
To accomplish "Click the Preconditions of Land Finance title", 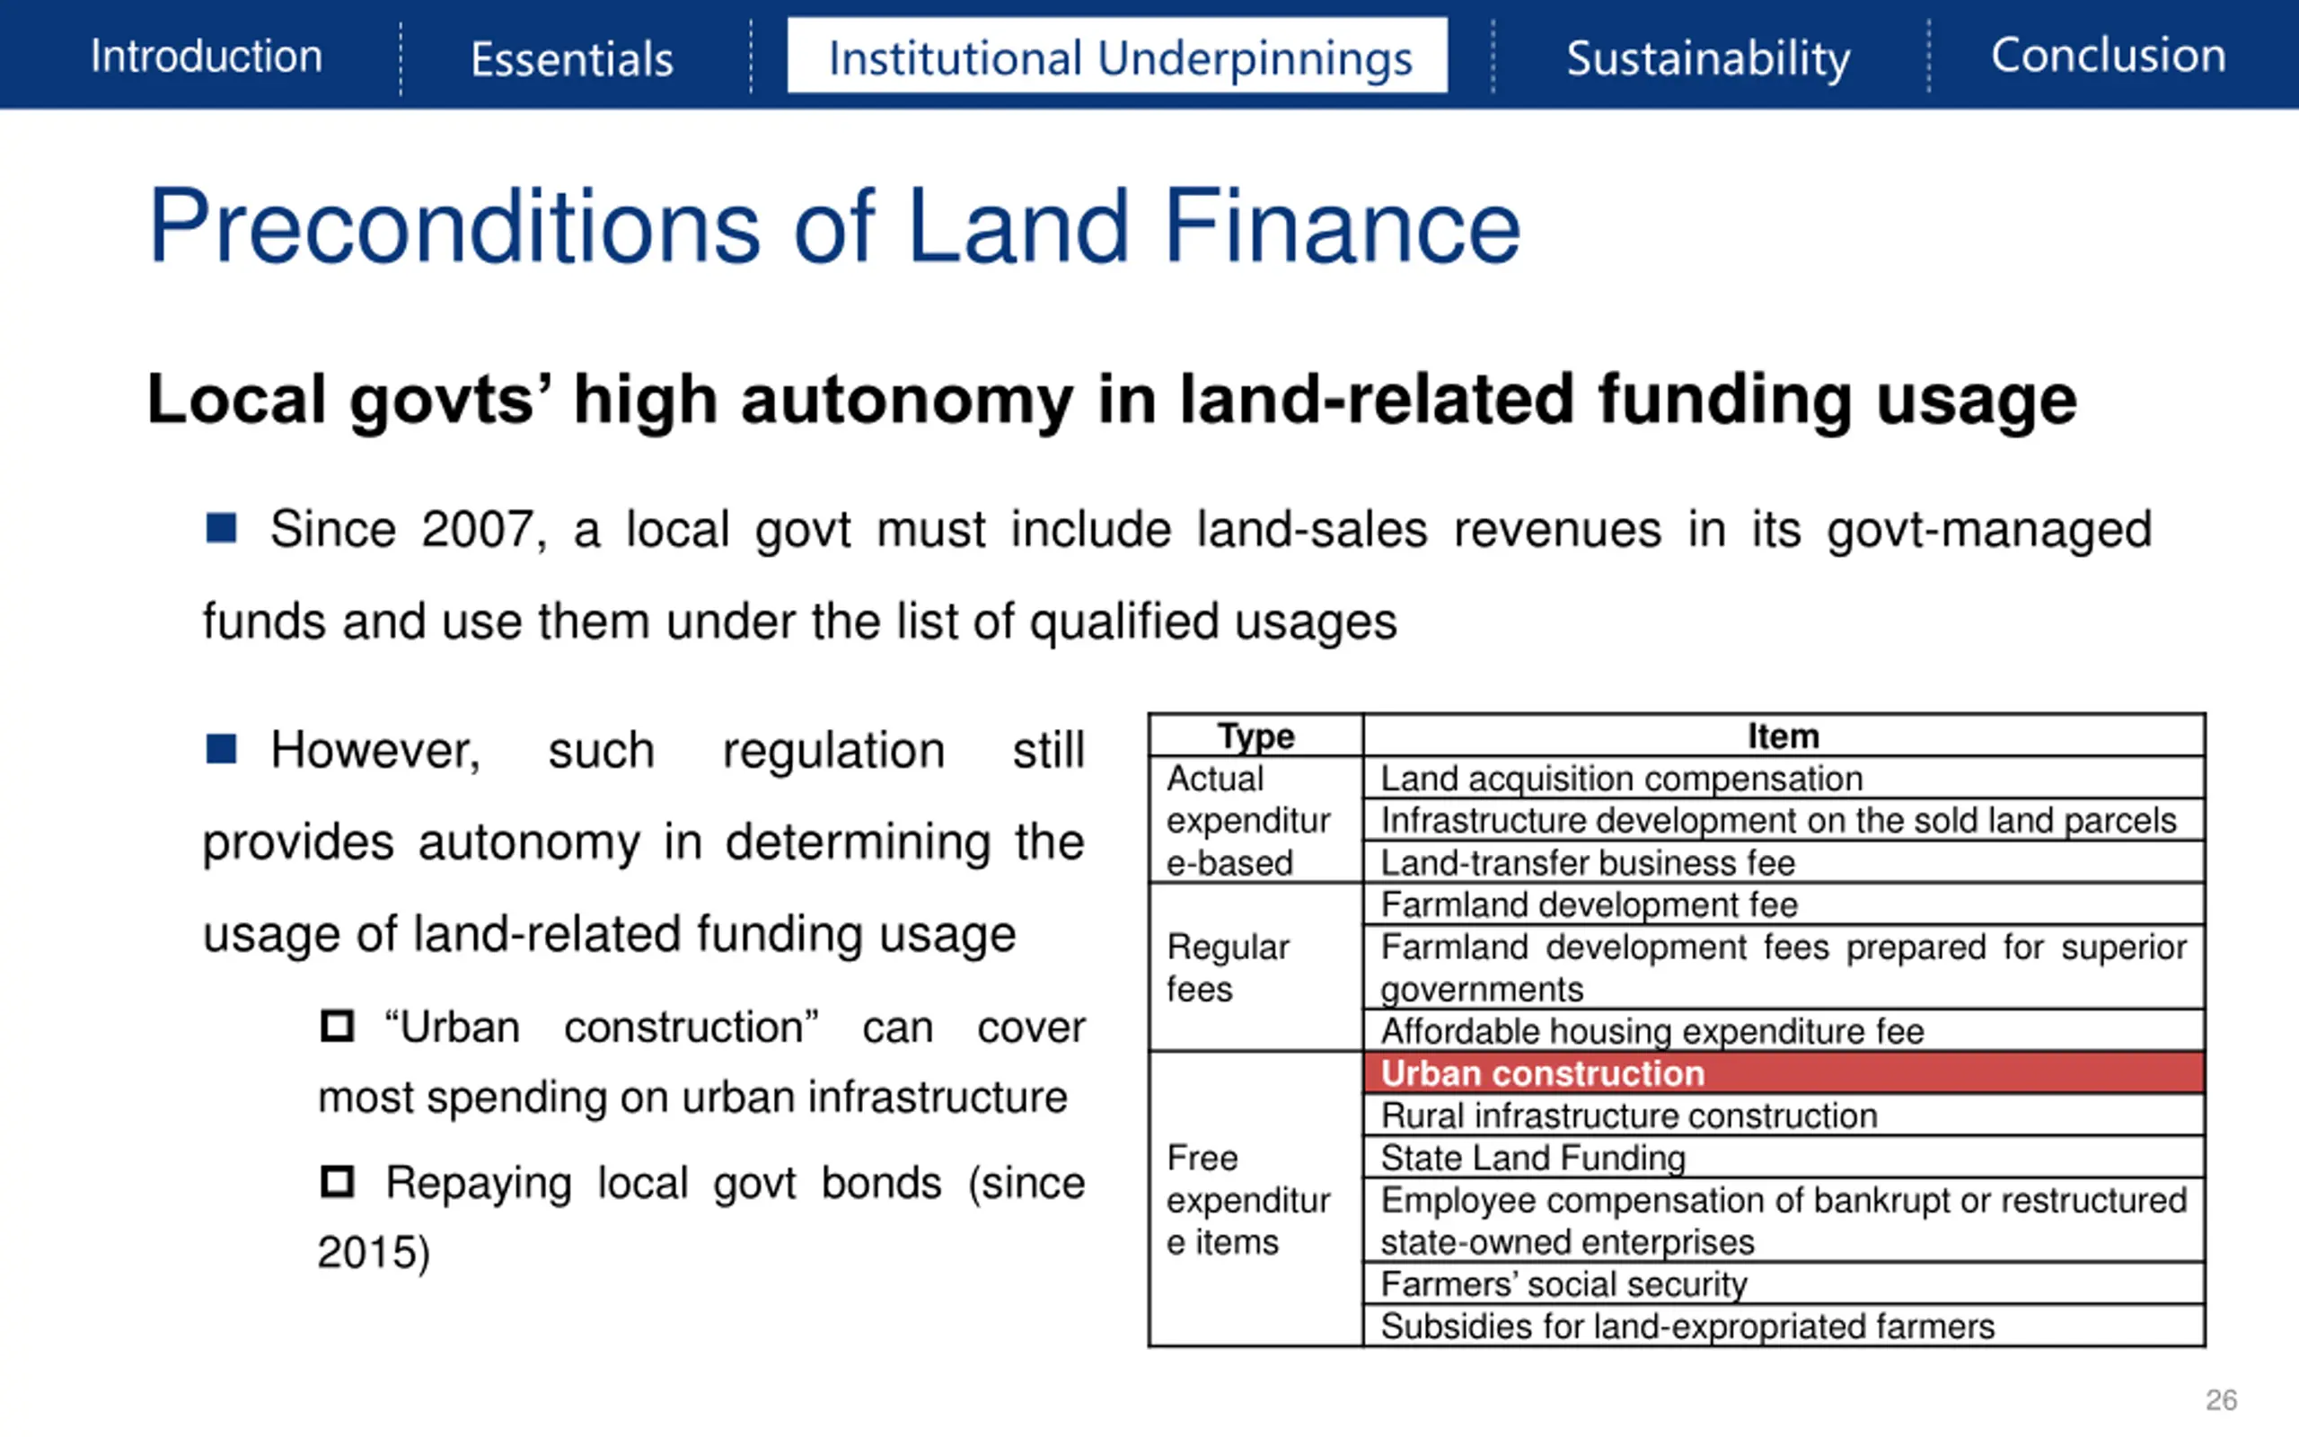I will click(833, 226).
